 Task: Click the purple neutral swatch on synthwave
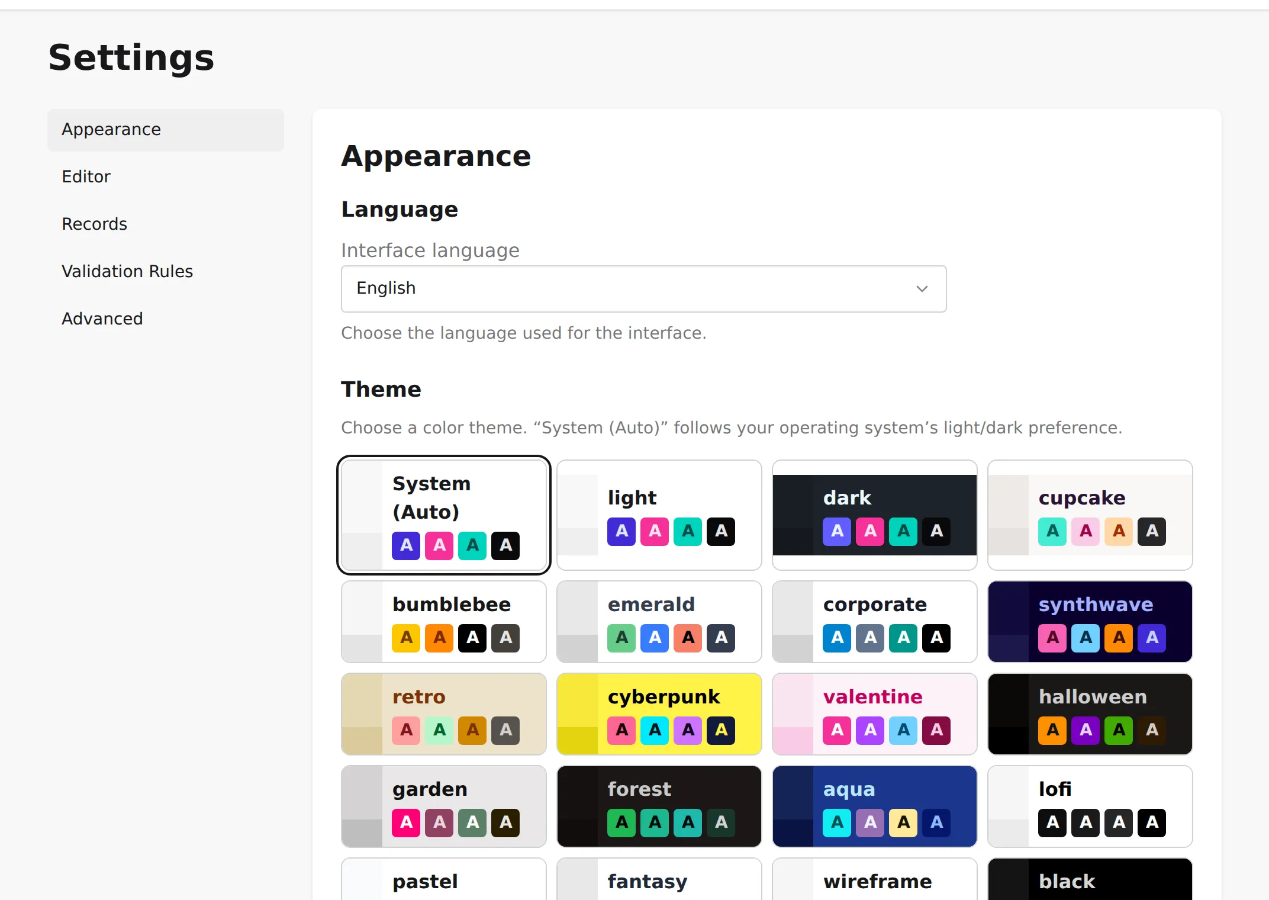pyautogui.click(x=1152, y=638)
